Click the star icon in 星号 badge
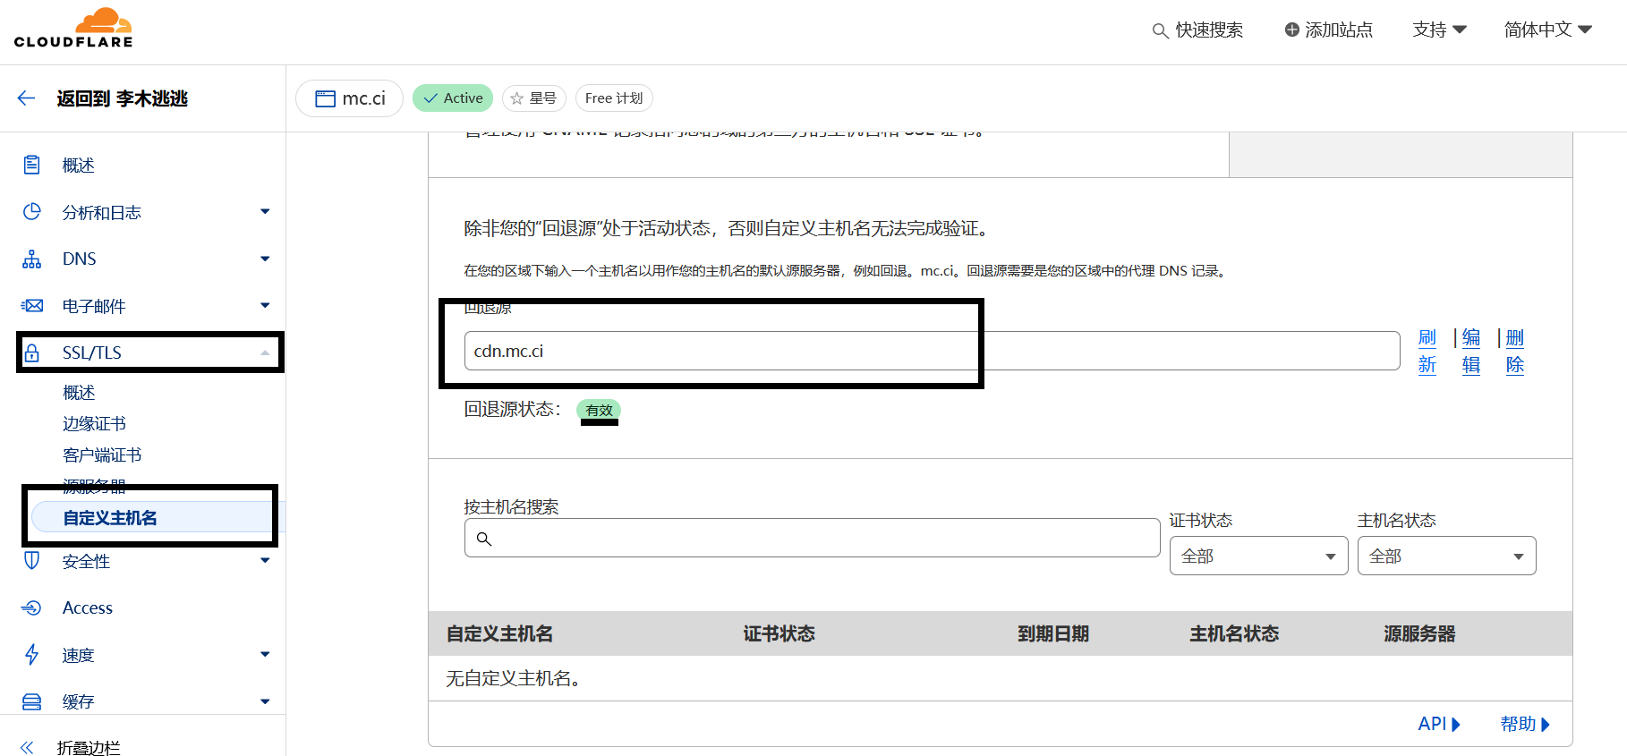 [x=516, y=98]
